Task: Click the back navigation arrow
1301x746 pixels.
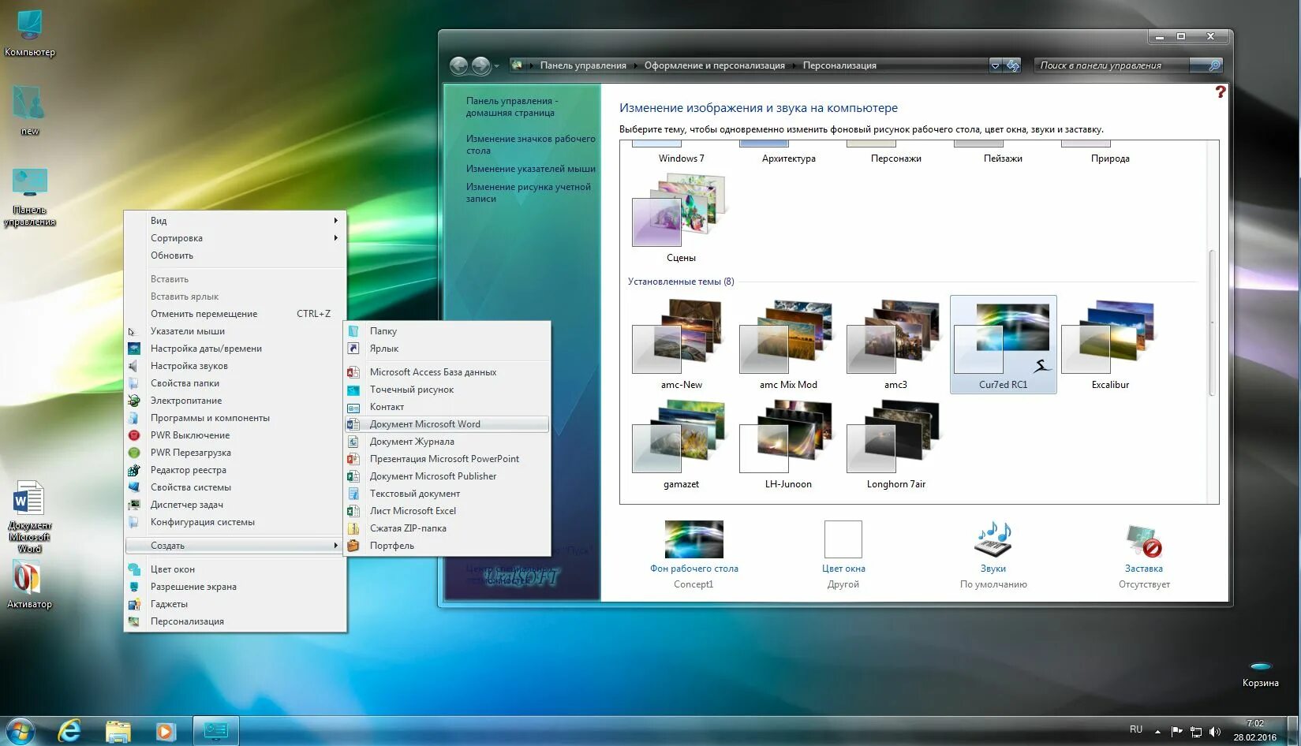Action: click(458, 65)
